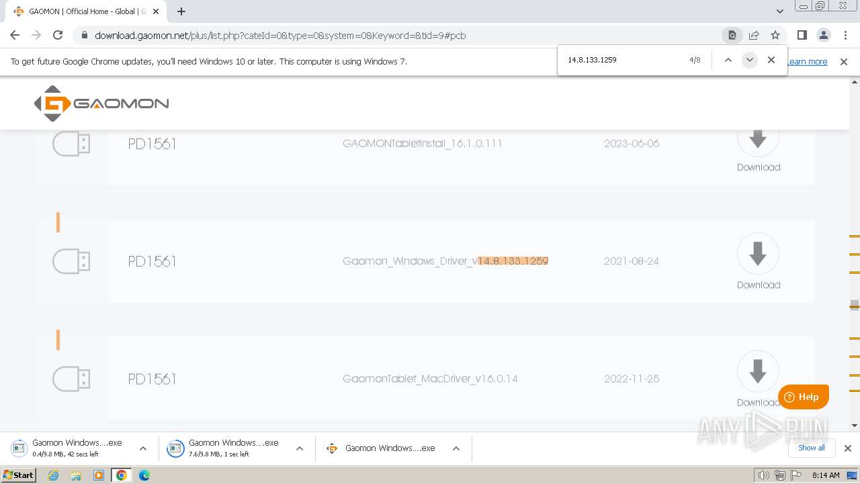Go forward to the next page
The height and width of the screenshot is (484, 860).
[x=36, y=35]
